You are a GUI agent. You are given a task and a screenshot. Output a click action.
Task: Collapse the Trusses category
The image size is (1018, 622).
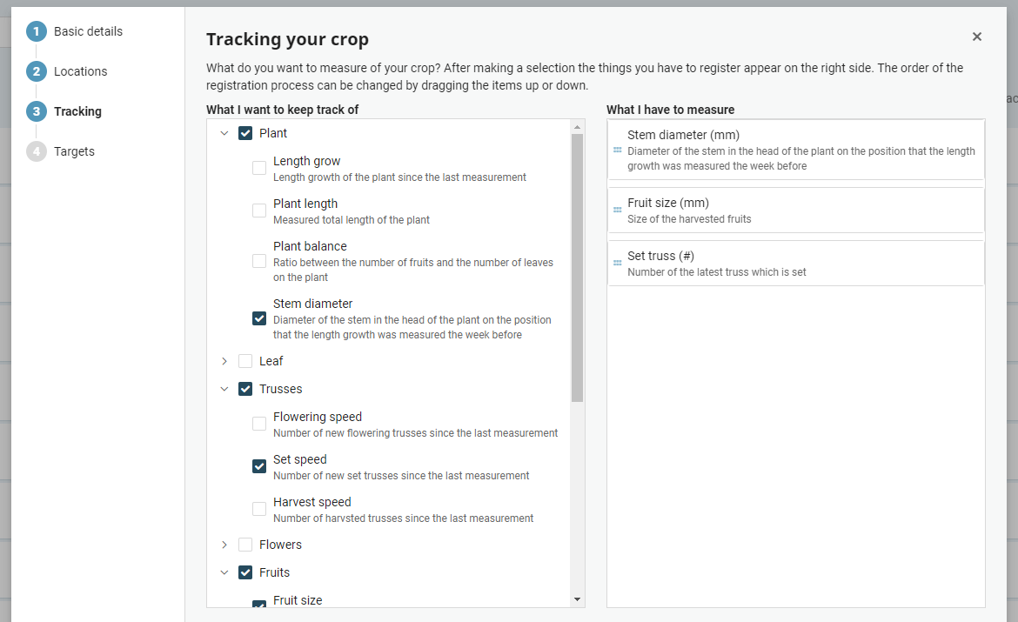click(x=224, y=389)
